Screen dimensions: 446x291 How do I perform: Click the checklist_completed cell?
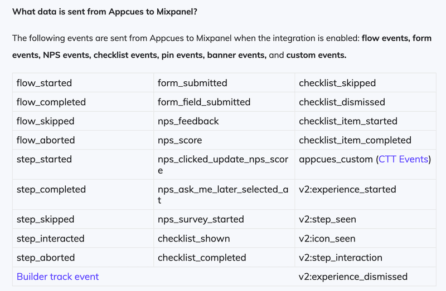click(x=224, y=258)
